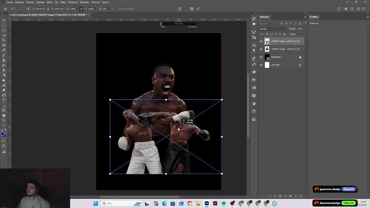Select the Frame tool
The height and width of the screenshot is (208, 370).
pos(4,45)
